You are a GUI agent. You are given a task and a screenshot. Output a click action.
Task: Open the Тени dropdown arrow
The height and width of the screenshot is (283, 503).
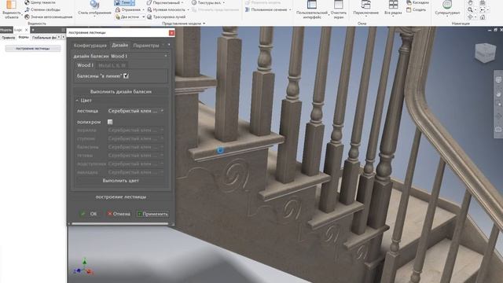click(x=133, y=2)
